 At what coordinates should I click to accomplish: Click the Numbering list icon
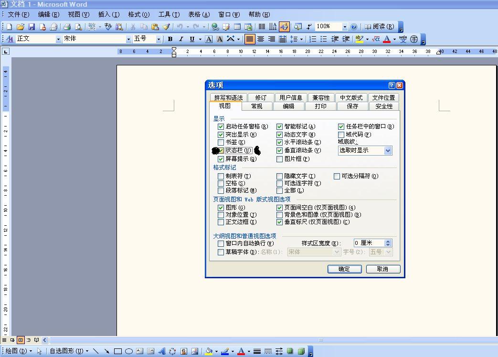coord(313,39)
